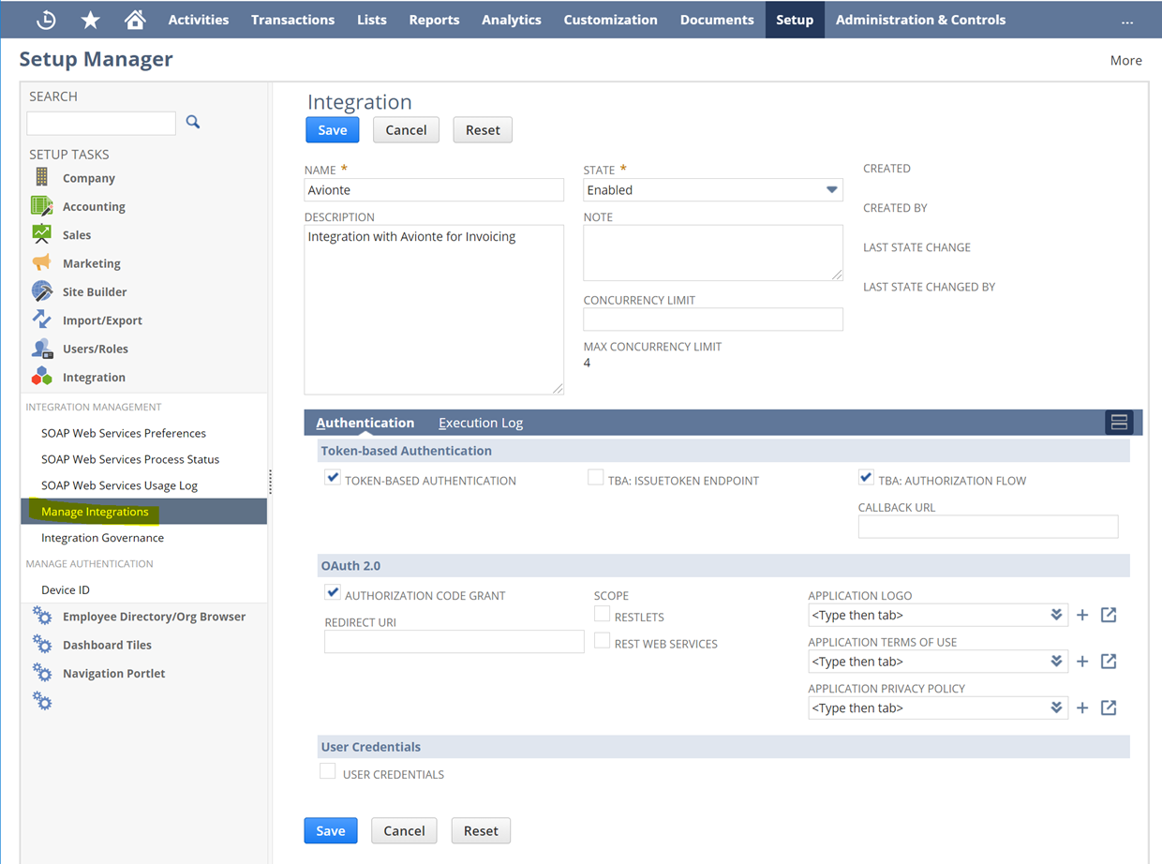Screen dimensions: 1162x864
Task: Open the overflow menu ellipsis in navigation bar
Action: [1127, 22]
